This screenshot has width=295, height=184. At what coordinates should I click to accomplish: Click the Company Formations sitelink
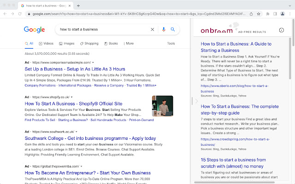pyautogui.click(x=40, y=86)
